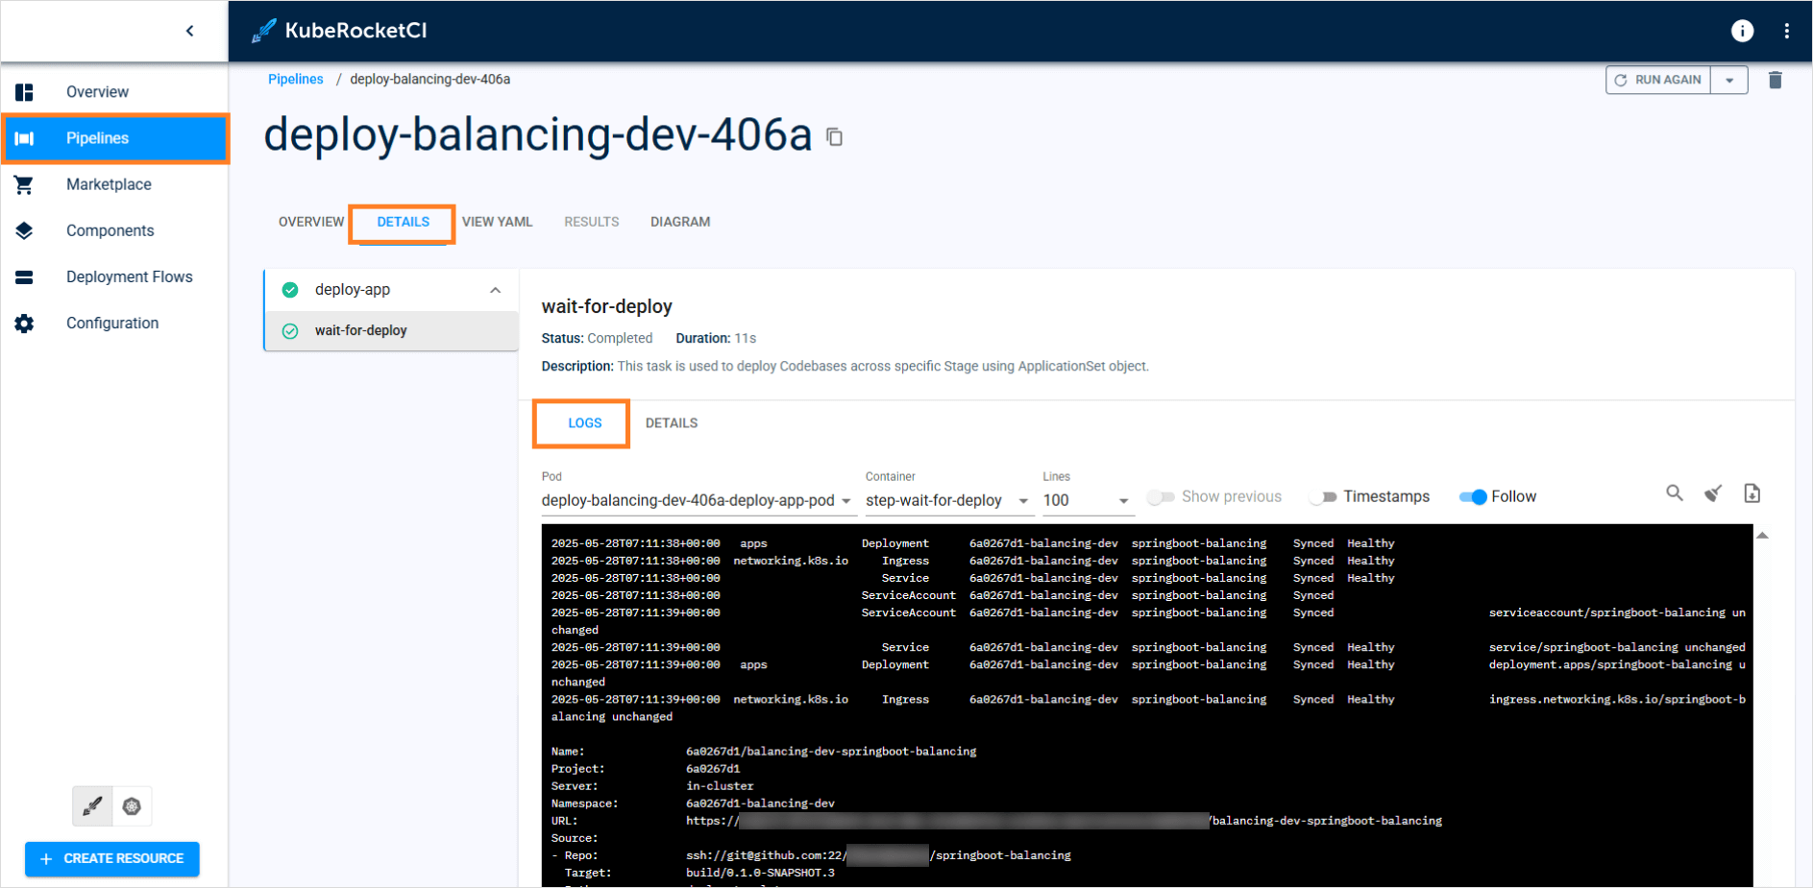Copy the pipeline name using copy icon

pos(832,137)
